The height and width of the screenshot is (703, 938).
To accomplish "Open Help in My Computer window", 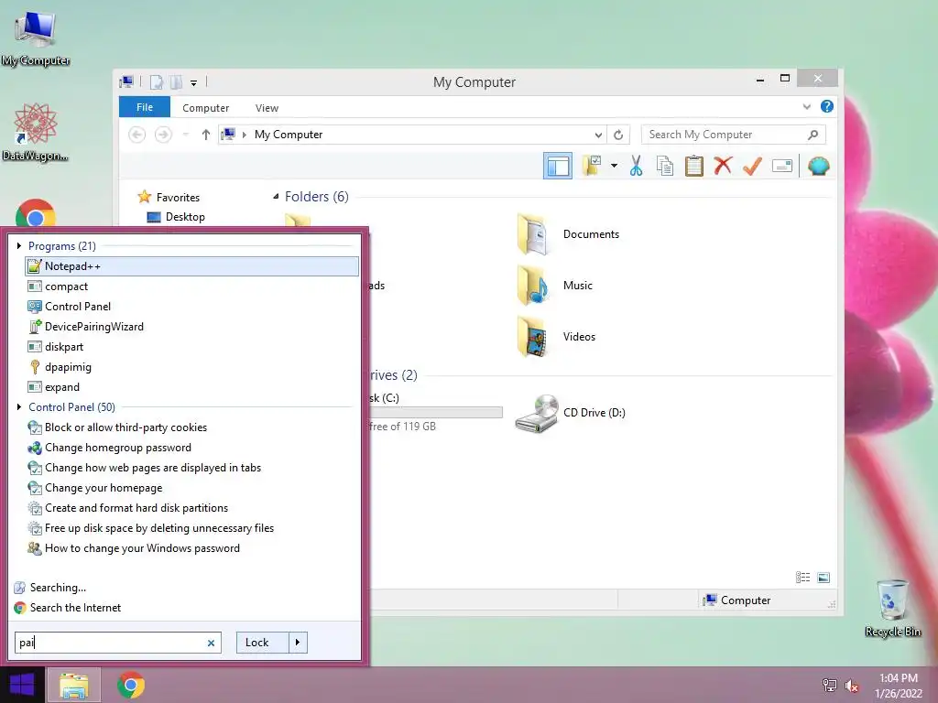I will point(827,106).
